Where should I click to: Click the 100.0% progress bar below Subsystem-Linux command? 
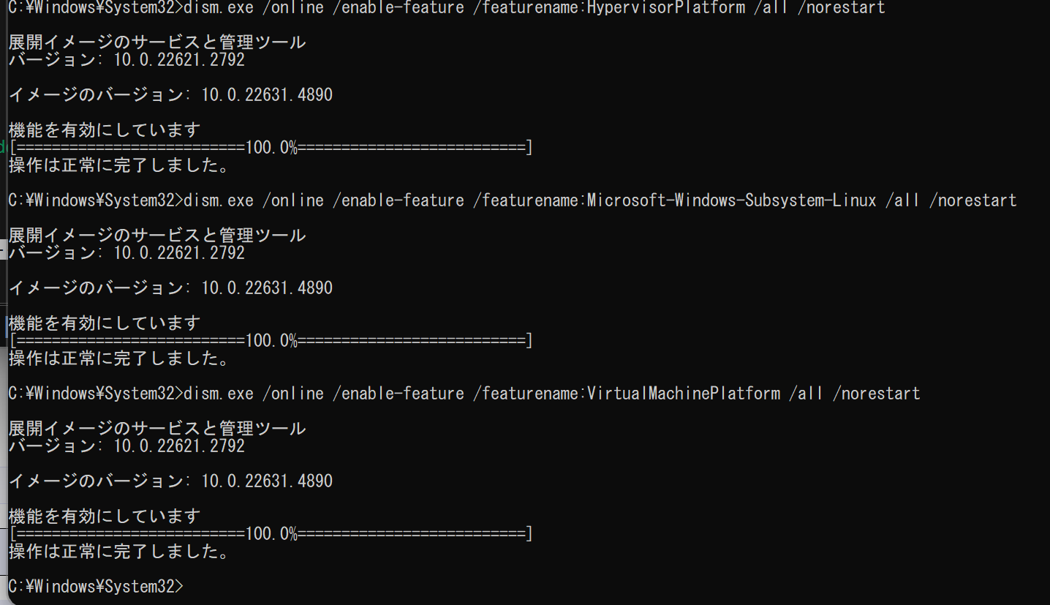(271, 341)
